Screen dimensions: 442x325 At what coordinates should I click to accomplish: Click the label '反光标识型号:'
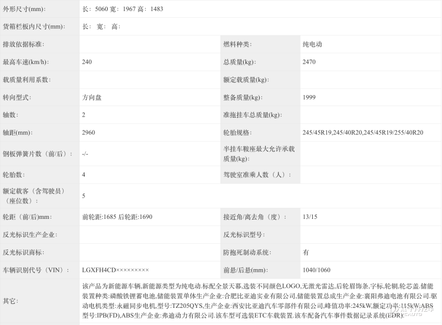[244, 235]
